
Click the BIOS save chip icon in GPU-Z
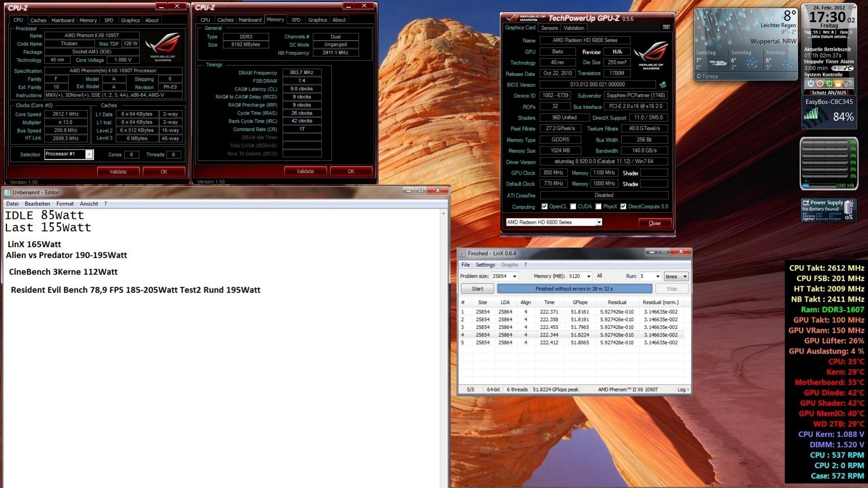point(663,85)
